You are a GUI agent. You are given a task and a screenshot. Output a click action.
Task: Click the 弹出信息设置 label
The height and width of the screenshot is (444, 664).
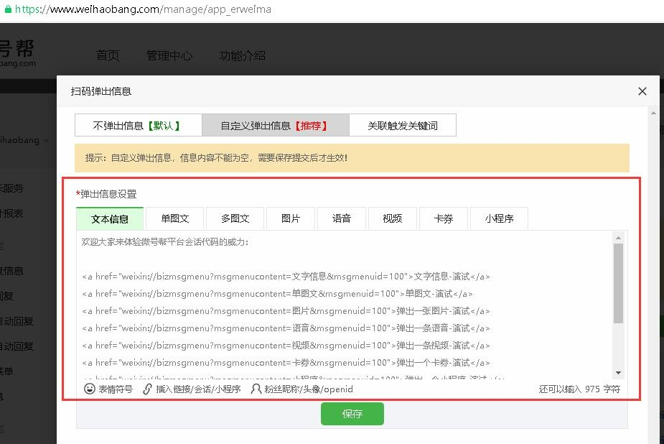[x=106, y=194]
